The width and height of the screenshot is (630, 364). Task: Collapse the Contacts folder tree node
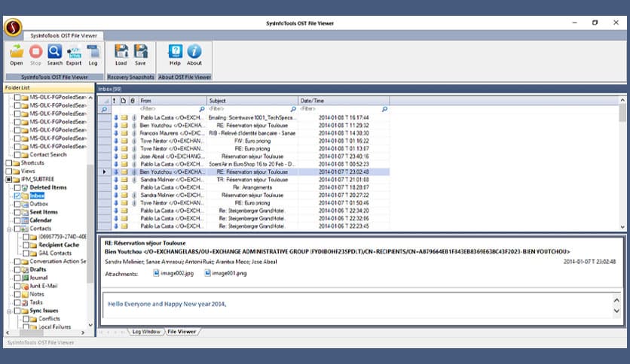click(9, 229)
